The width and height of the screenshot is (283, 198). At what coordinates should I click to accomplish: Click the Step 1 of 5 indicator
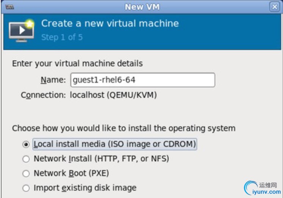(62, 37)
